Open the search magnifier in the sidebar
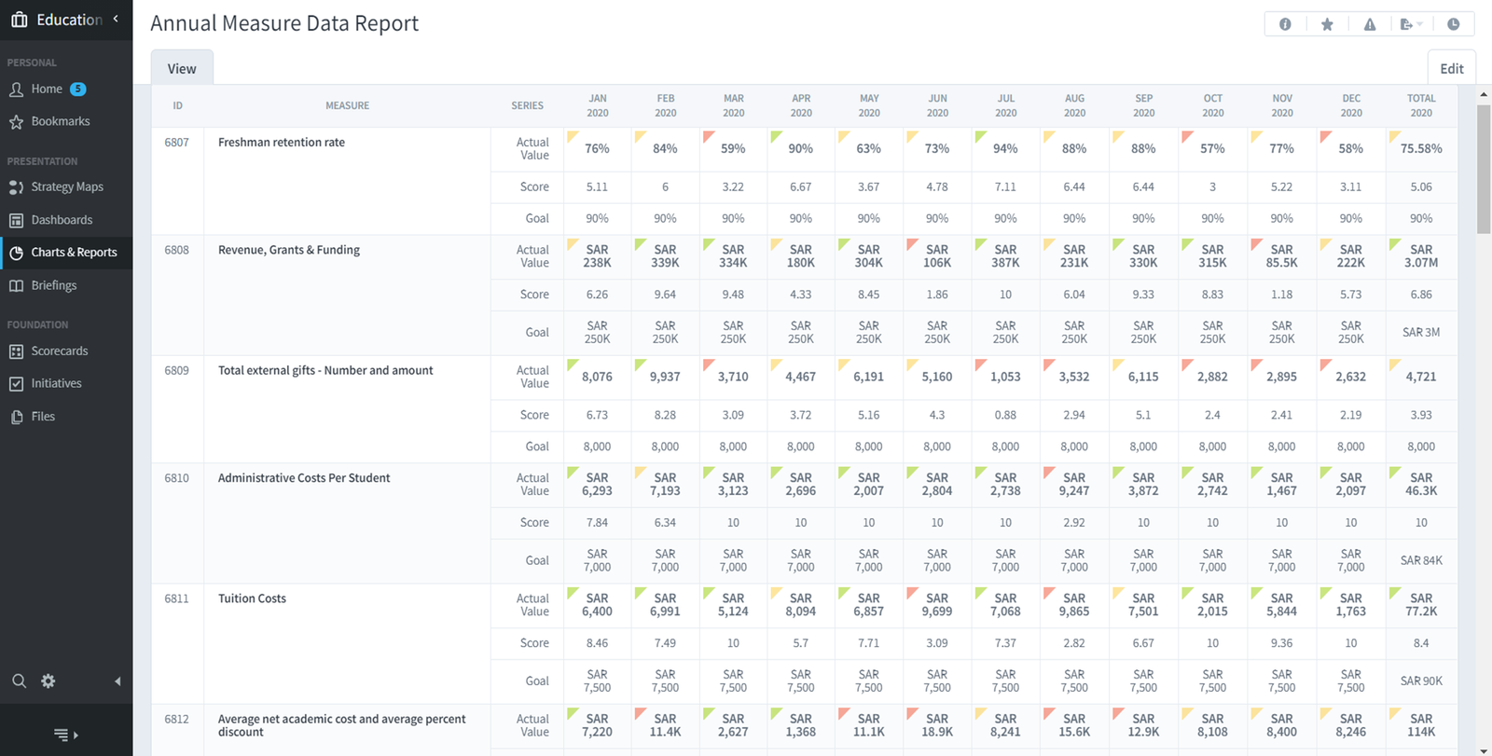This screenshot has width=1492, height=756. (19, 681)
